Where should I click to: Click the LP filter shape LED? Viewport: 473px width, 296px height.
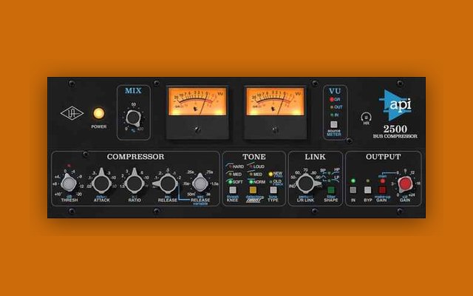coord(329,181)
